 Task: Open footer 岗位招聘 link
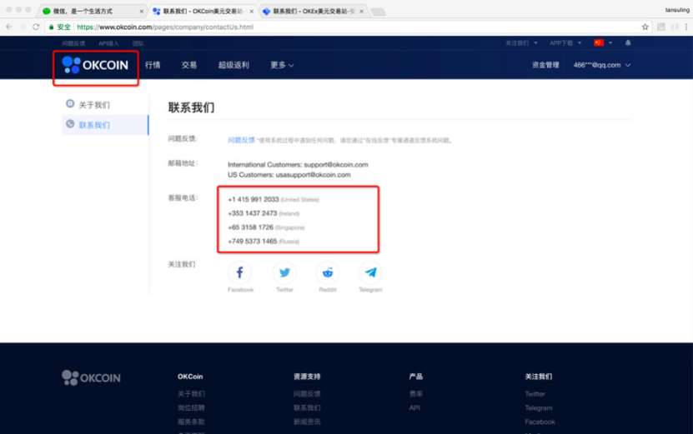pyautogui.click(x=191, y=408)
